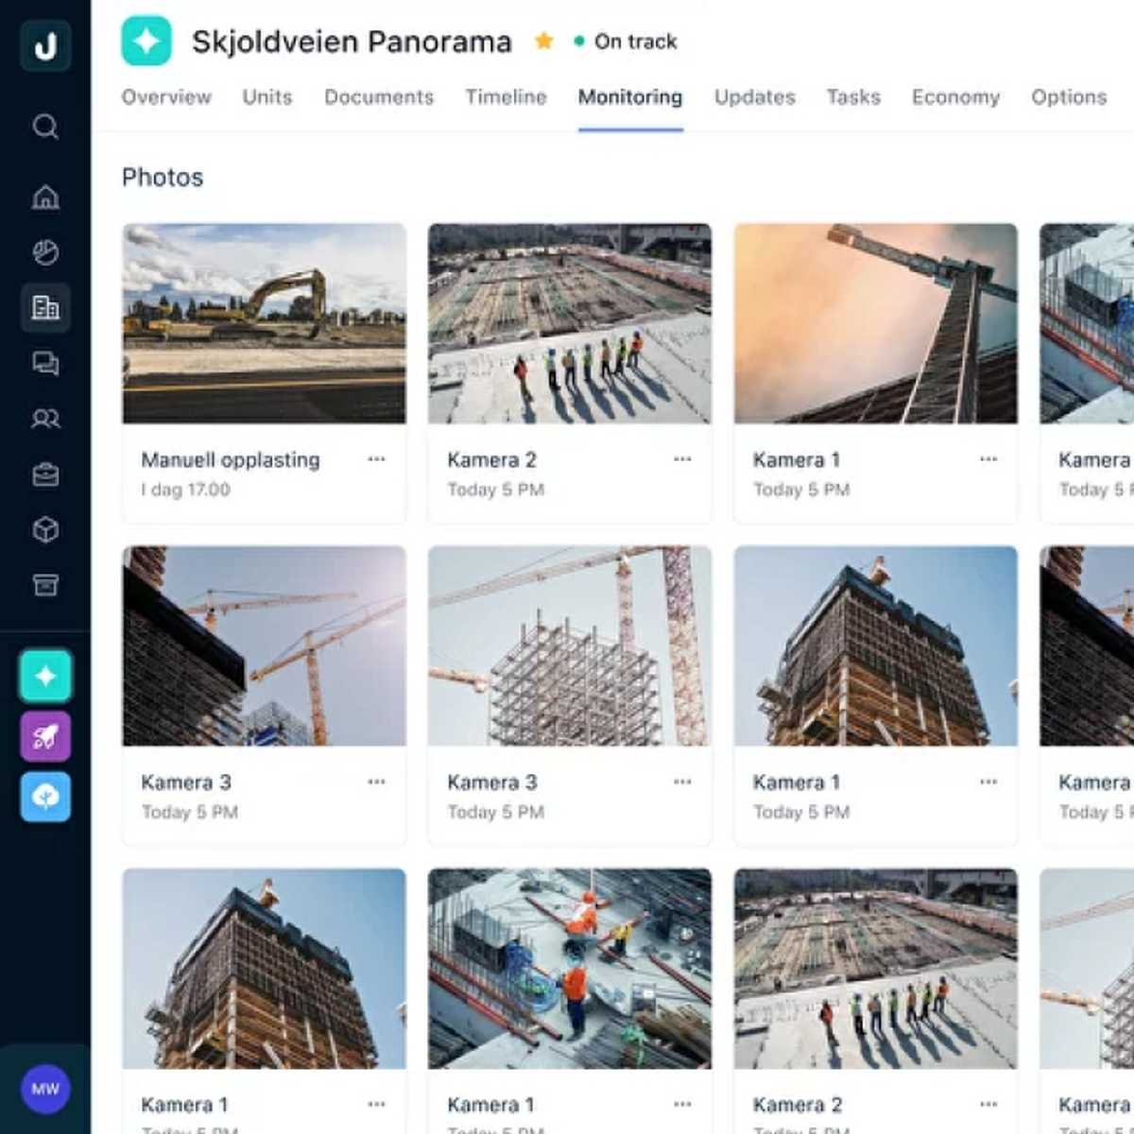Switch to the Tasks tab
This screenshot has width=1134, height=1134.
coord(853,96)
